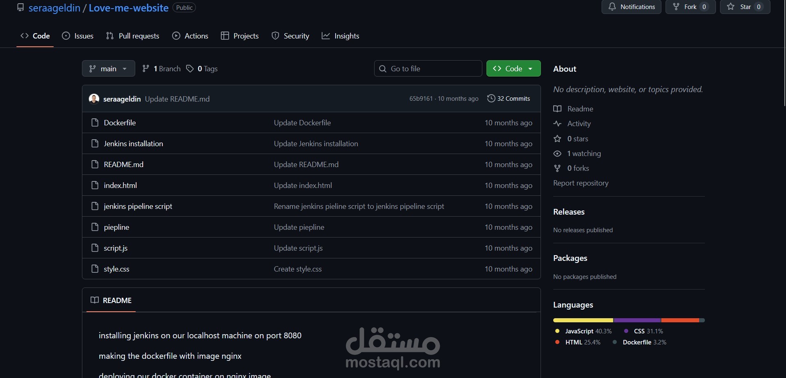
Task: Click the file icon beside jenkins pipeline script
Action: 95,206
